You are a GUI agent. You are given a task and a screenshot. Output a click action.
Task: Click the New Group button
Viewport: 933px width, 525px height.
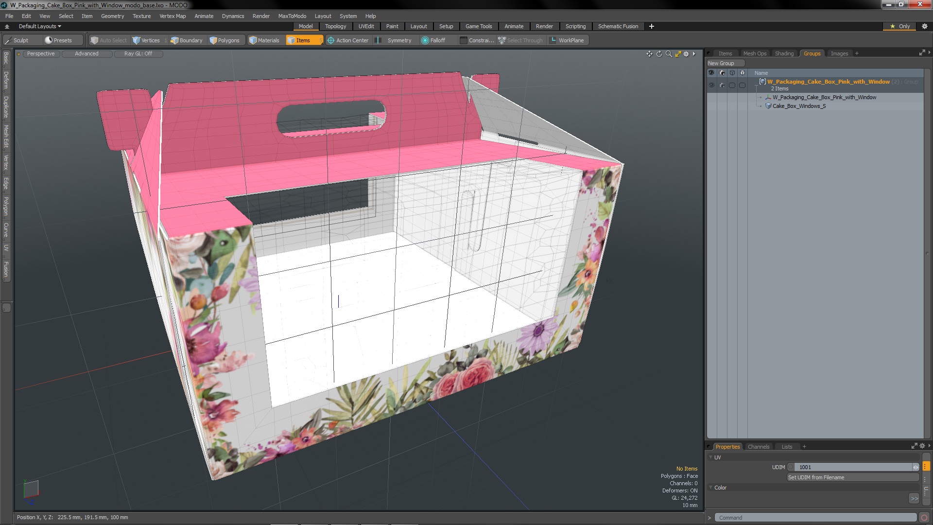point(725,63)
